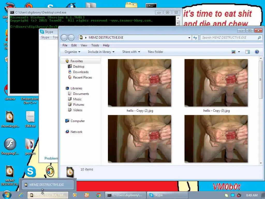Open Windows Media Player from taskbar
The width and height of the screenshot is (265, 199).
coord(75,195)
